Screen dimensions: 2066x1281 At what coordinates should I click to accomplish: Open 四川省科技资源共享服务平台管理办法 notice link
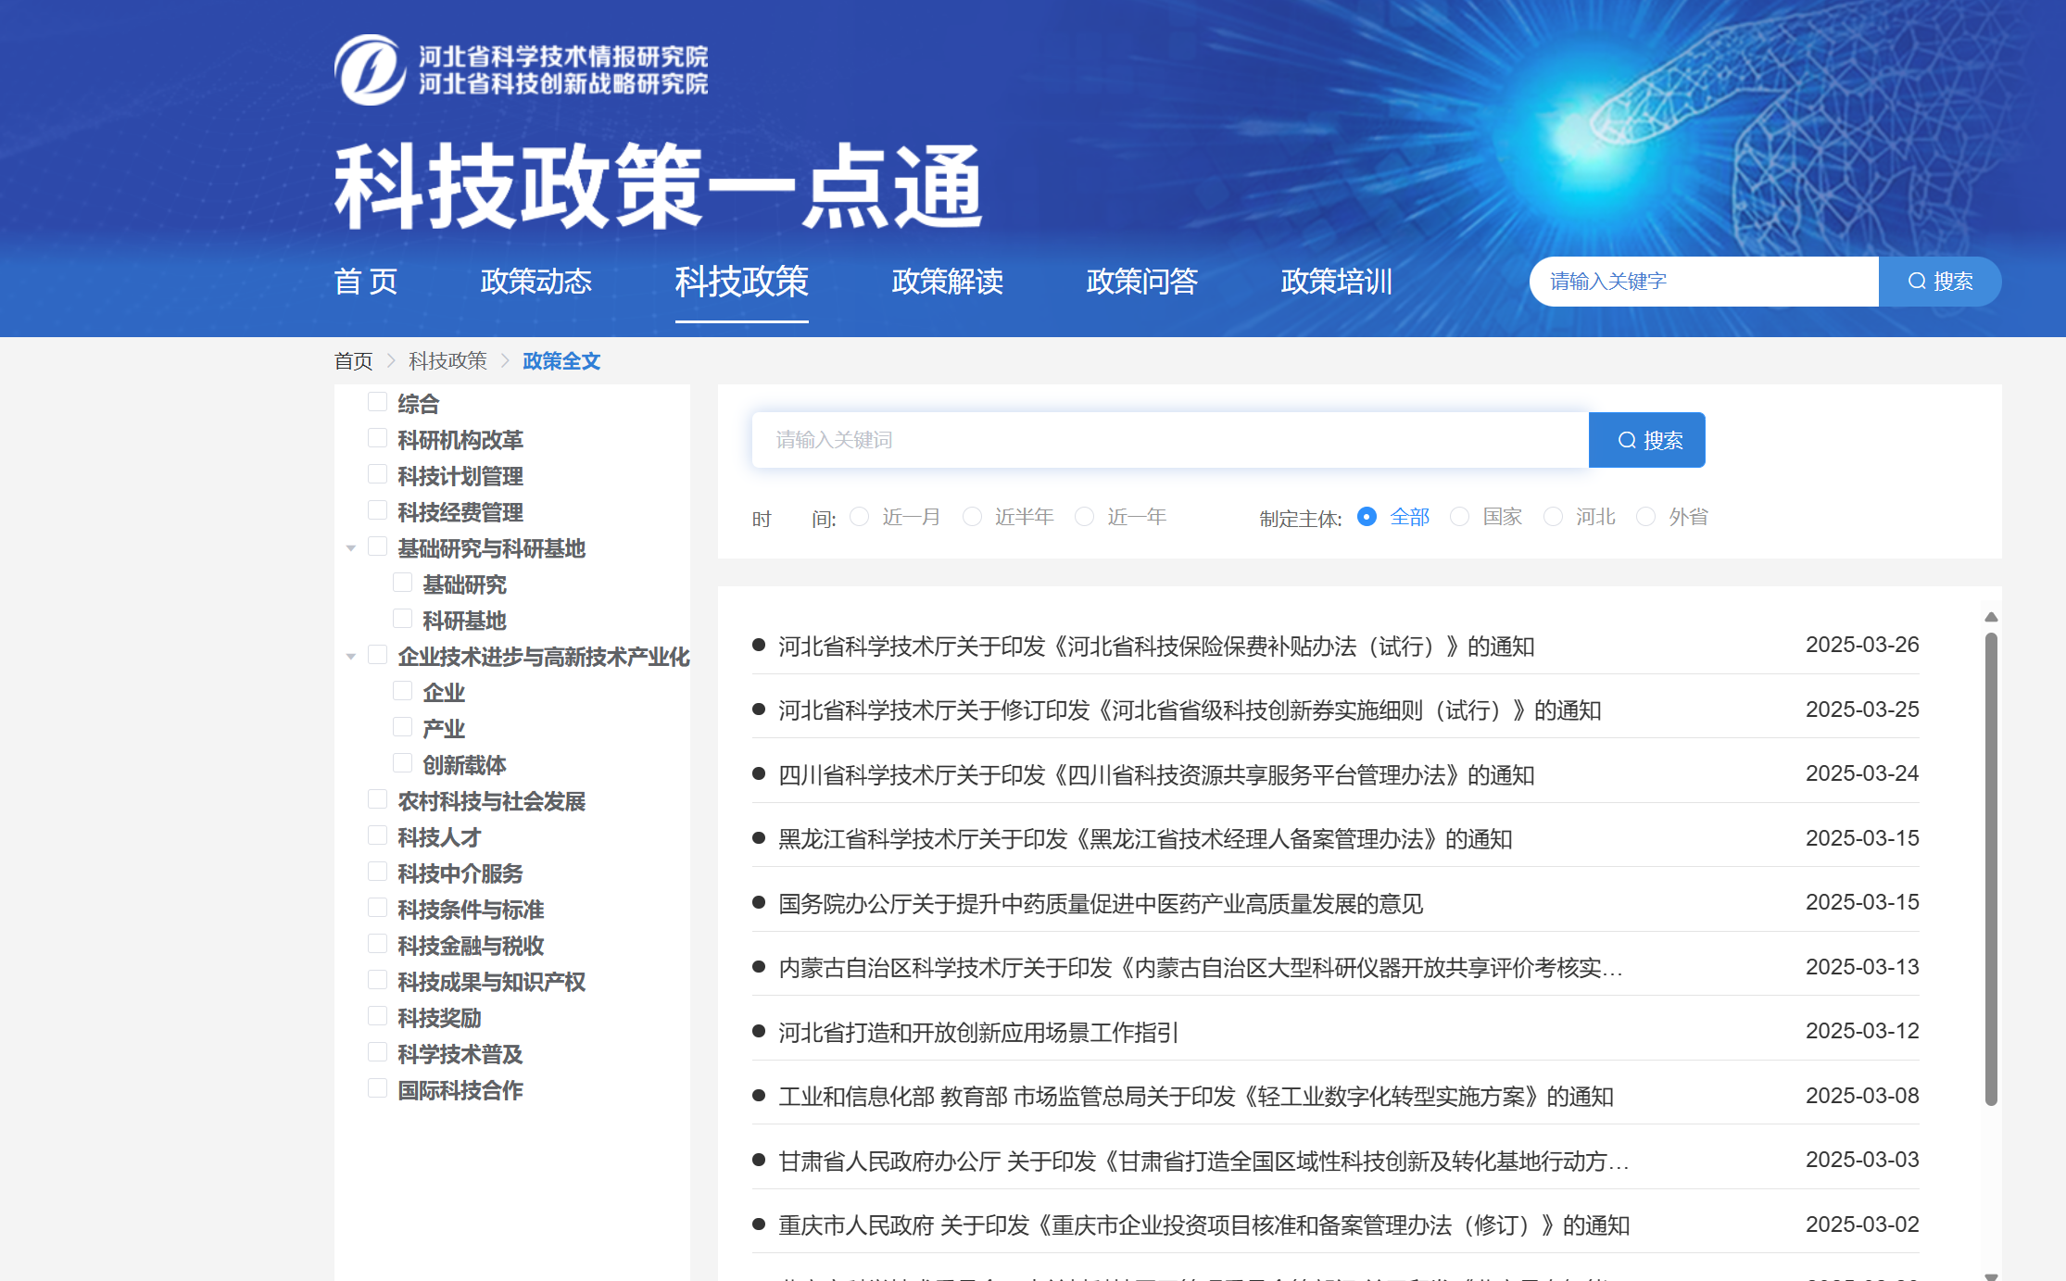1155,774
